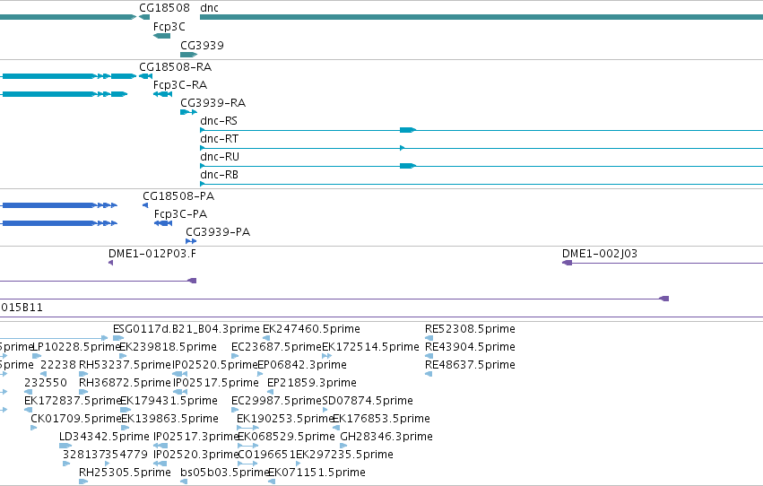Click the CG18508-RA transcript label
763x486 pixels.
tap(175, 67)
